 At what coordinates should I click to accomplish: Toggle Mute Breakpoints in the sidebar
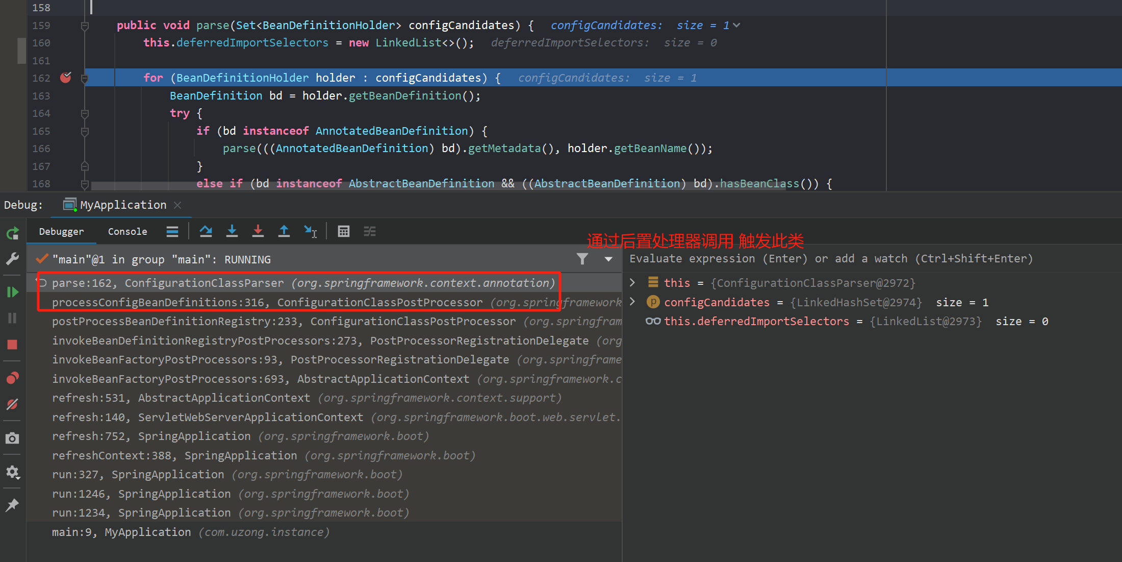tap(13, 404)
